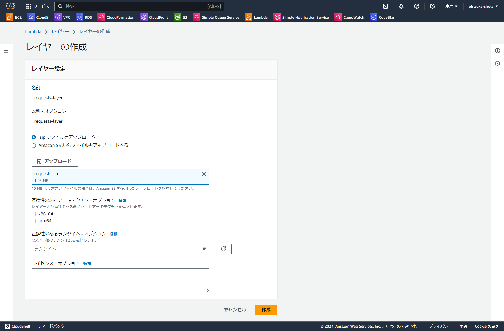Screen dimensions: 504x331
Task: Open the notifications bell
Action: point(401,6)
